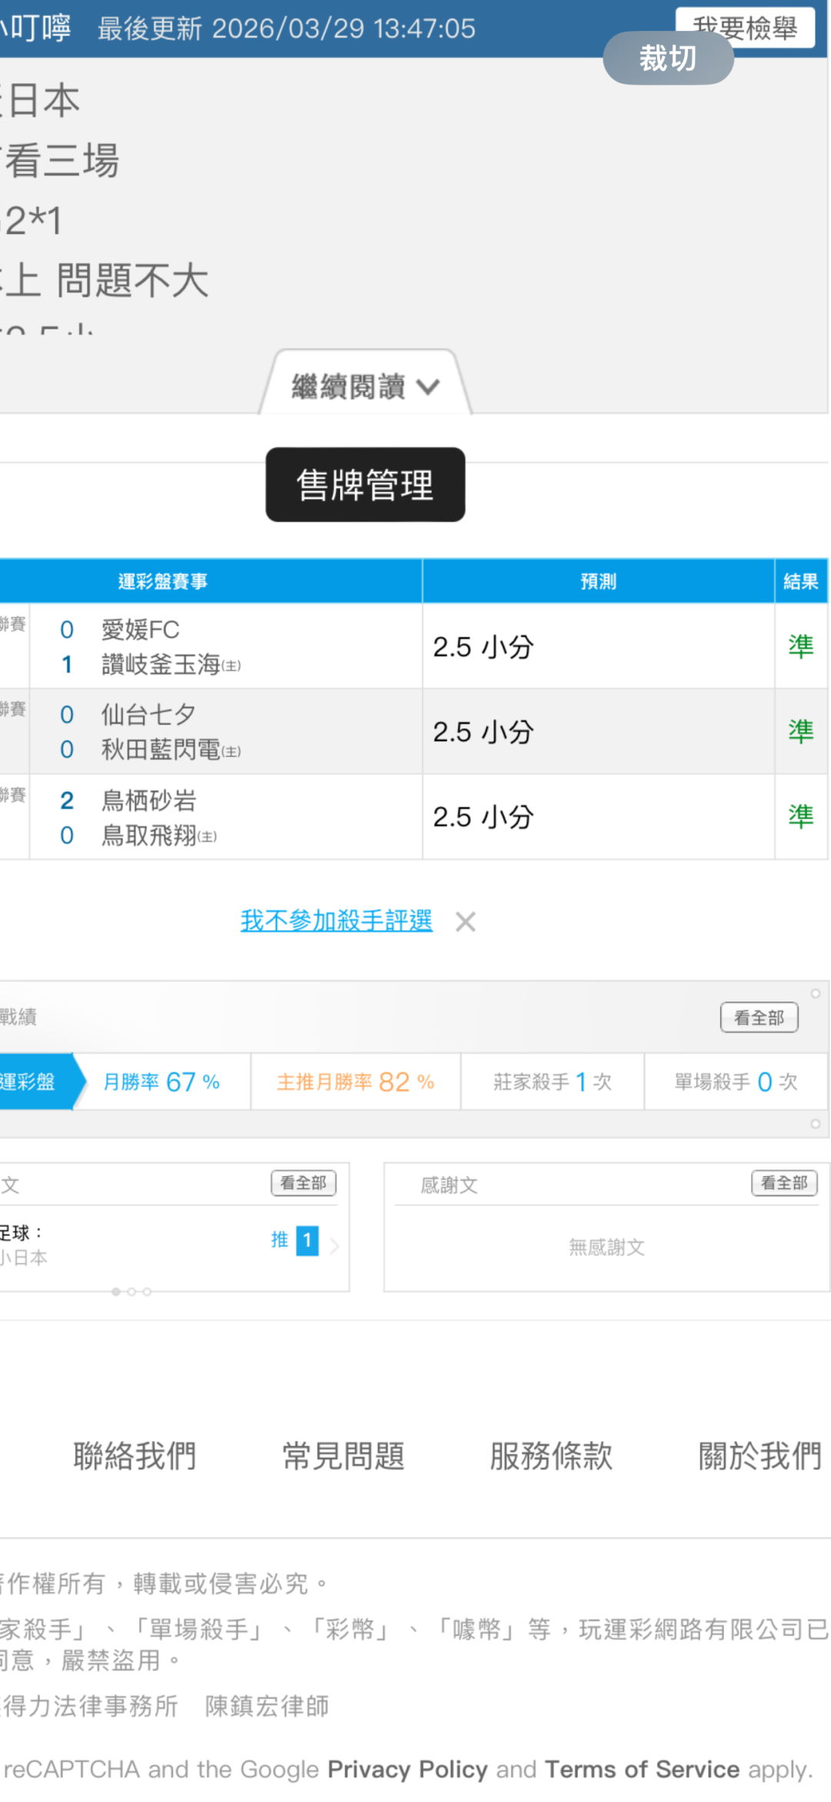Open 售牌管理 management
This screenshot has height=1802, width=831.
[365, 485]
